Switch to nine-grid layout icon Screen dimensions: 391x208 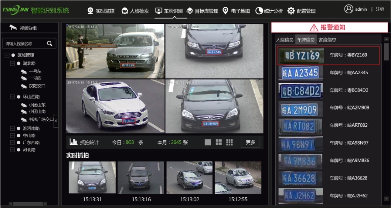tap(230, 142)
